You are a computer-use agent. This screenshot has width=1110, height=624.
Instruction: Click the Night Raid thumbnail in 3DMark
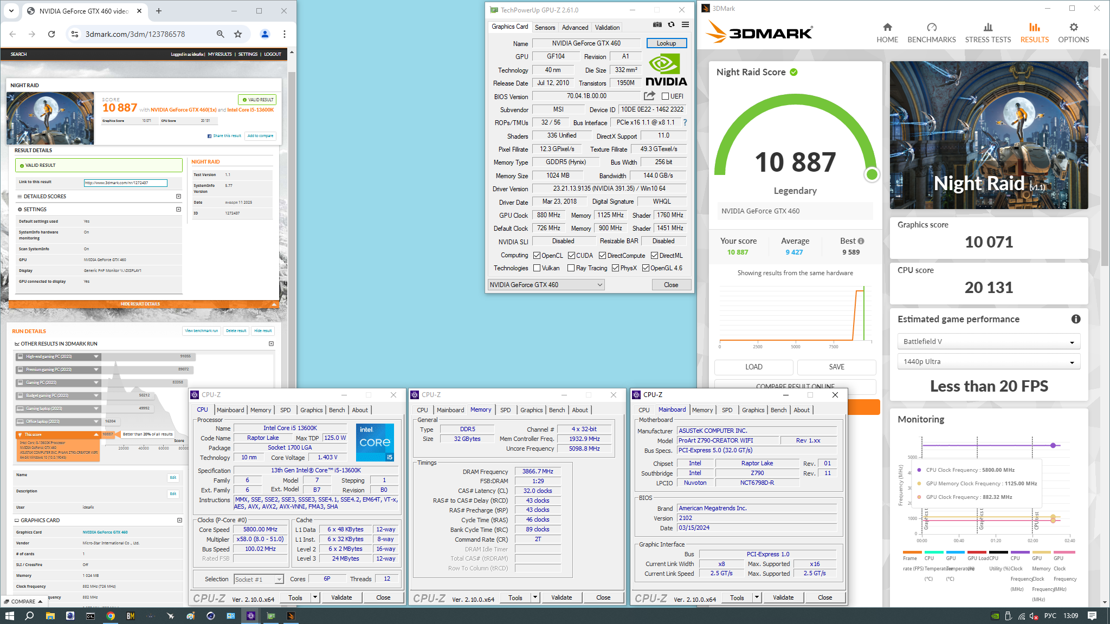(x=989, y=135)
